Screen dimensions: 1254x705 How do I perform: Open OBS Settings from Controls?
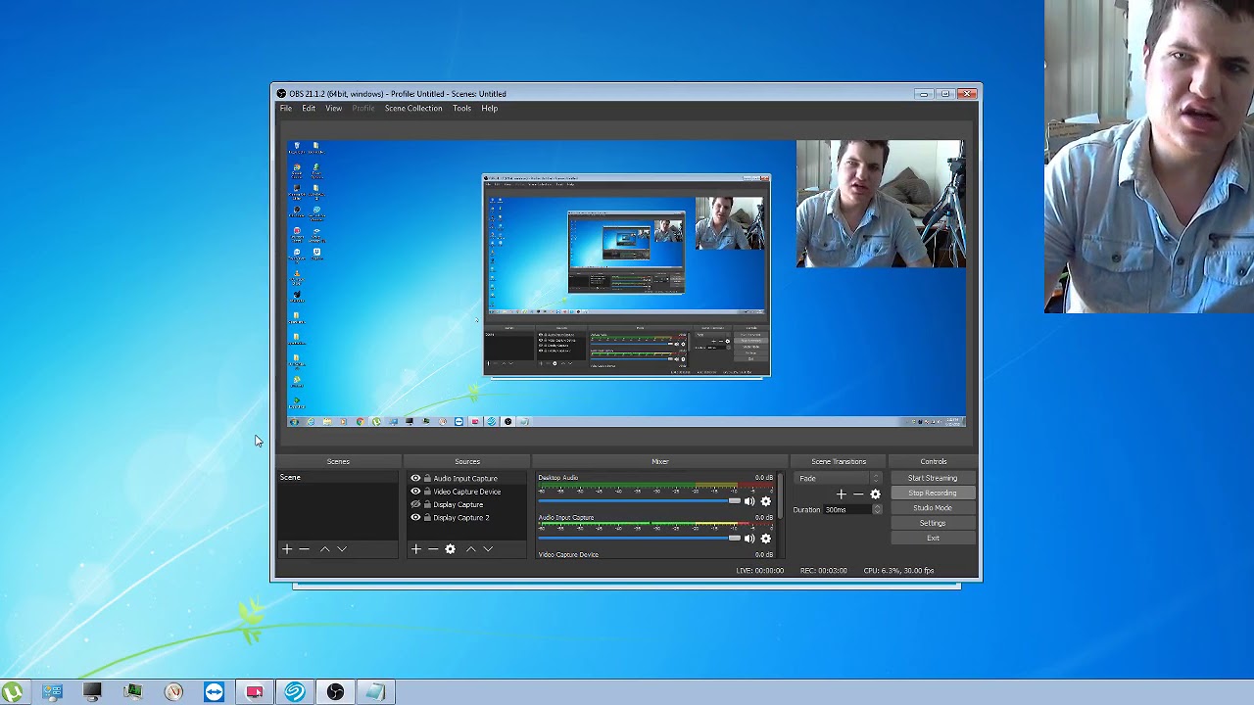933,523
